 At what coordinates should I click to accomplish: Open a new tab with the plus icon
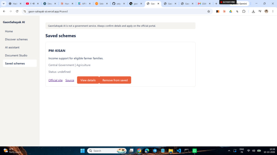point(216,3)
